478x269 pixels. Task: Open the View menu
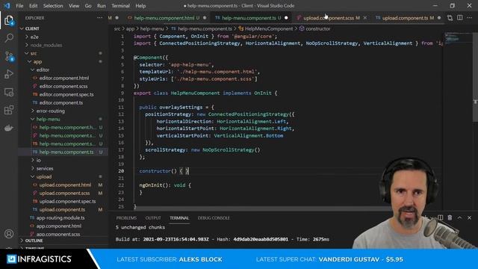pos(74,5)
